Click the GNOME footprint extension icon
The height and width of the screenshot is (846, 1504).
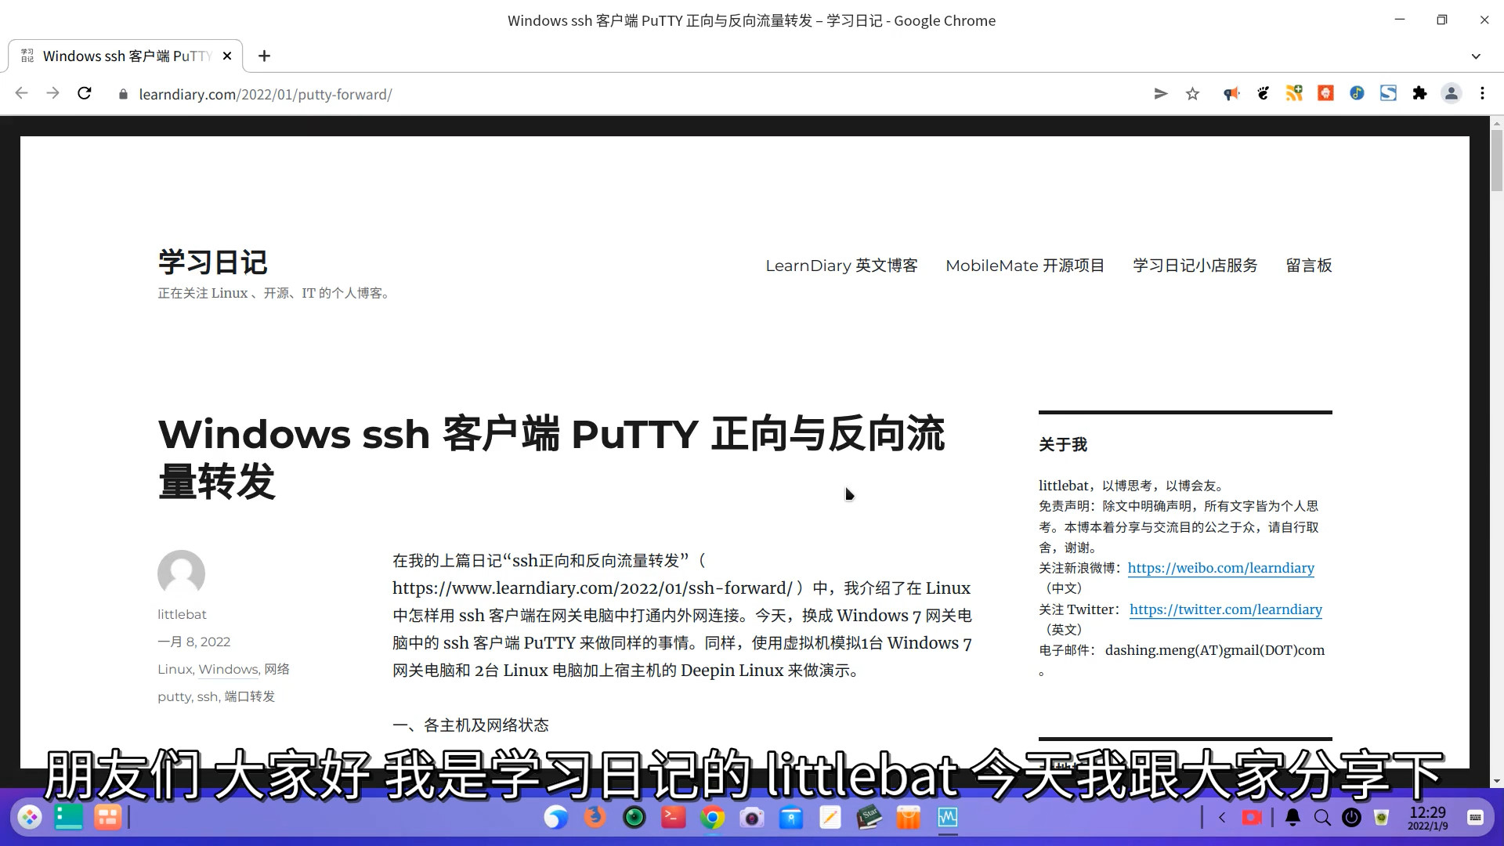pyautogui.click(x=1263, y=94)
